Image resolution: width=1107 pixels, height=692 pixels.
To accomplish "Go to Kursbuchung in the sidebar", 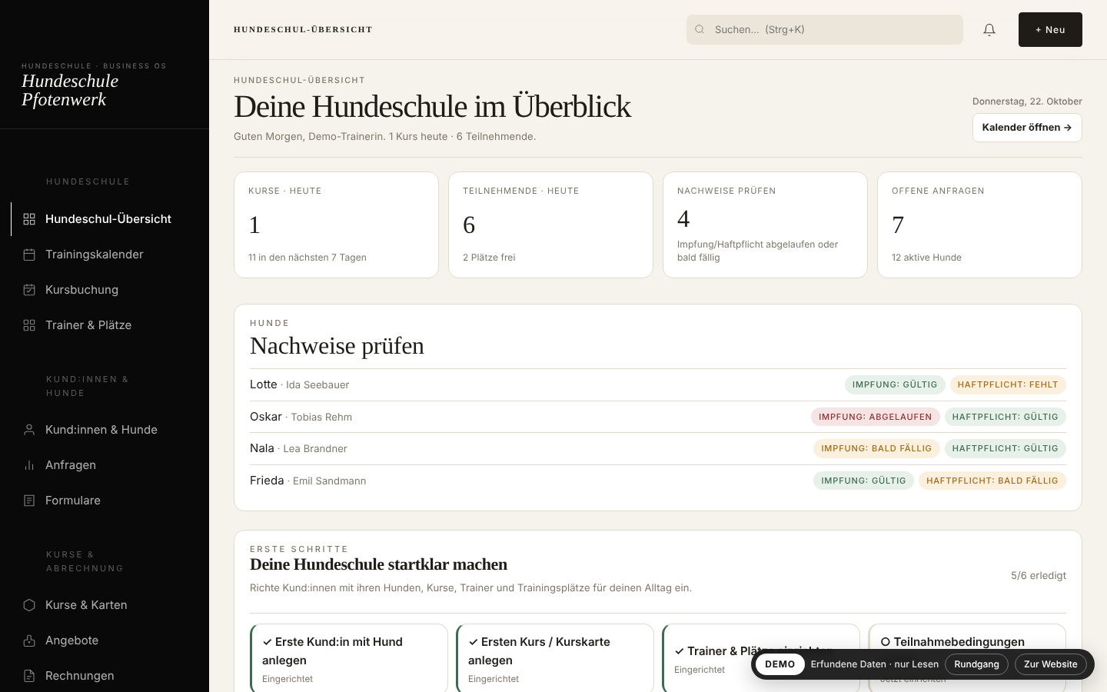I will (x=105, y=290).
